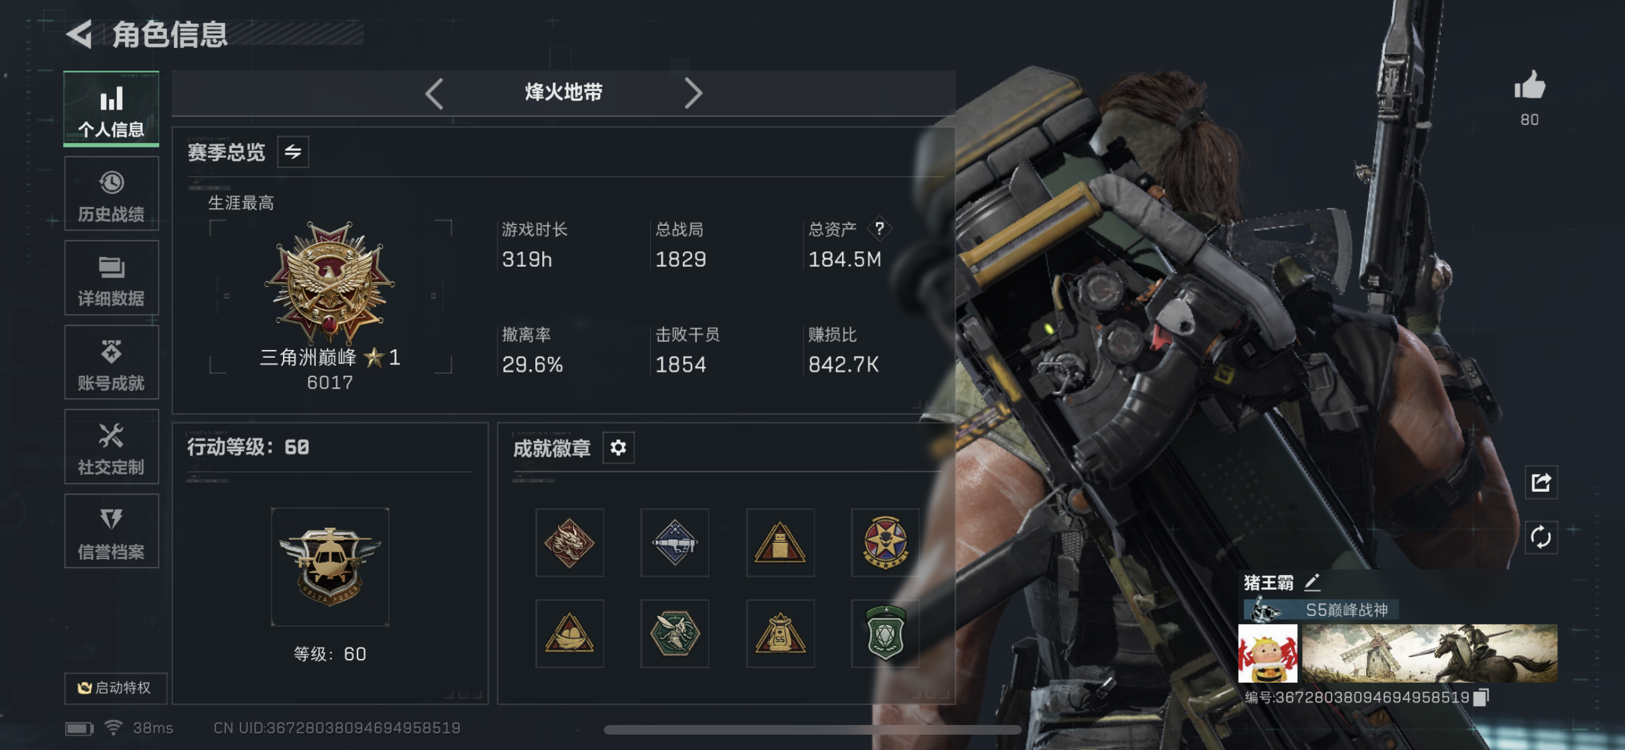Switch to the next game mode with the right chevron
Screen dimensions: 1625x750
(x=693, y=94)
